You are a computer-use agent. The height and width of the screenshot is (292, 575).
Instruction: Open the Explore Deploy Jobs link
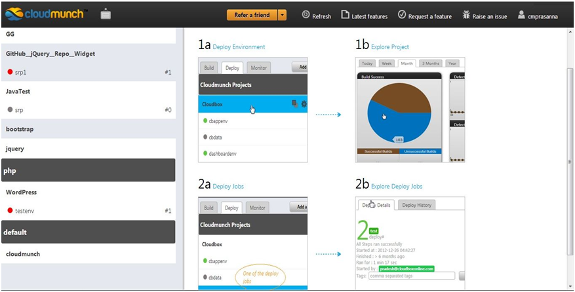(x=397, y=187)
